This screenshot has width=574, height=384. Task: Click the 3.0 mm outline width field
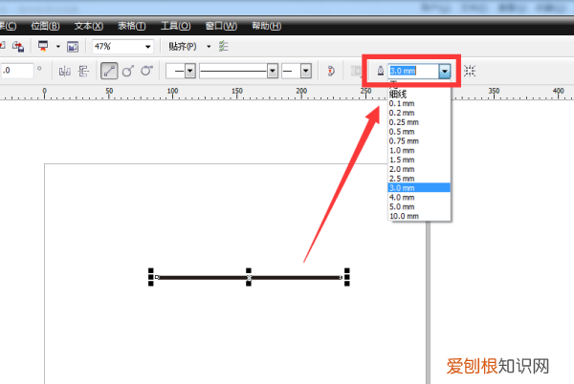click(x=413, y=71)
